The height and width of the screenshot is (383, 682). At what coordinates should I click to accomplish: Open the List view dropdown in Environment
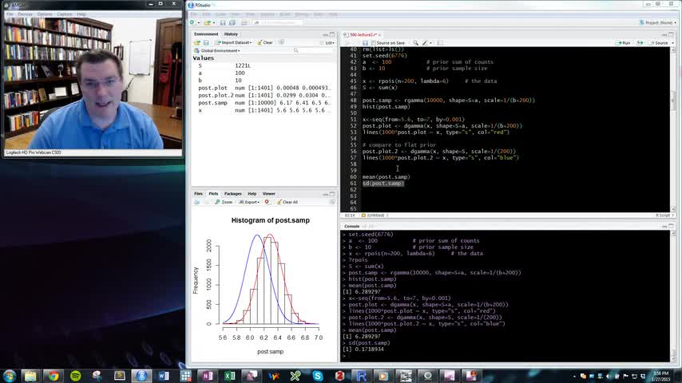(x=327, y=42)
